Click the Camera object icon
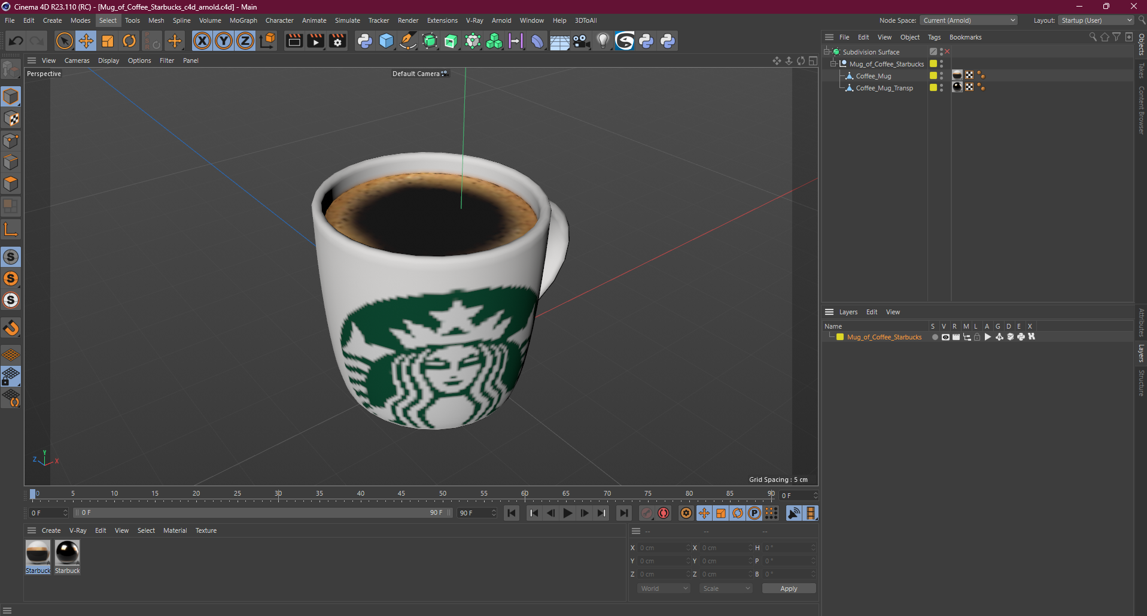Screen dimensions: 1147x616 [581, 41]
